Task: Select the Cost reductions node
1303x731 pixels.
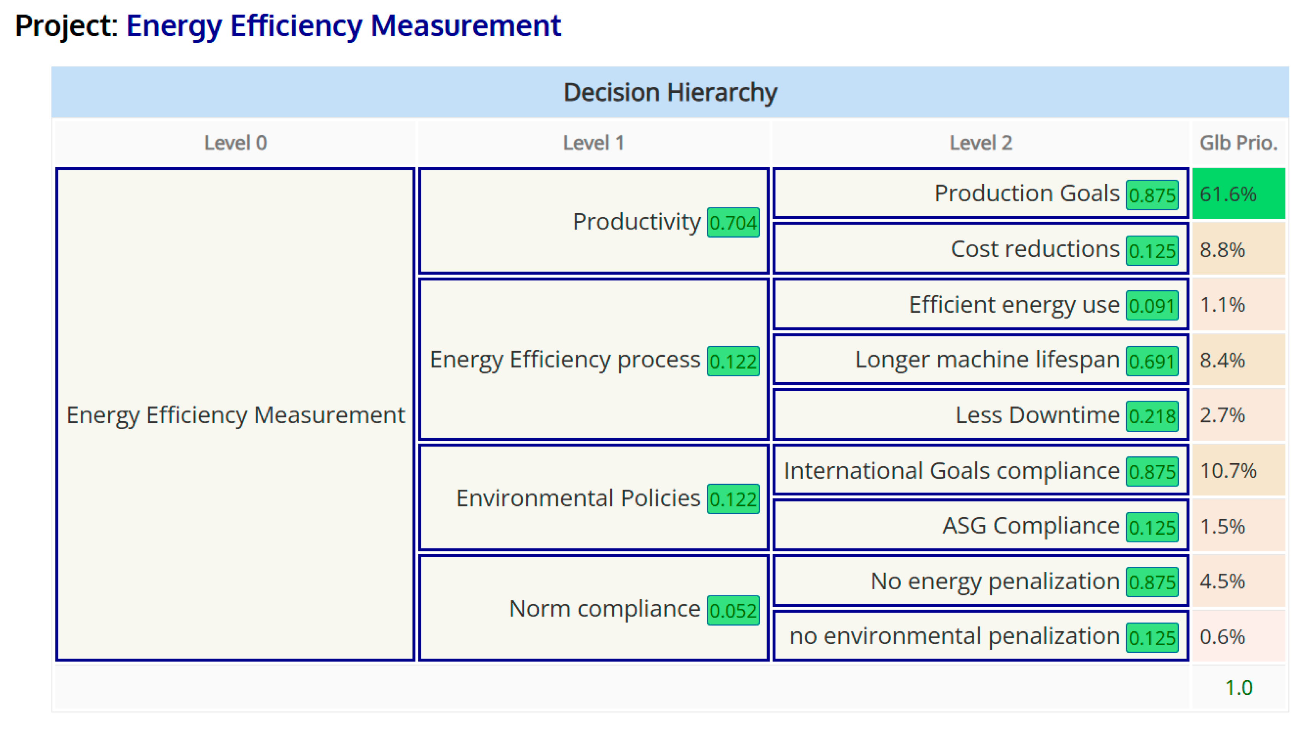Action: pyautogui.click(x=1034, y=249)
